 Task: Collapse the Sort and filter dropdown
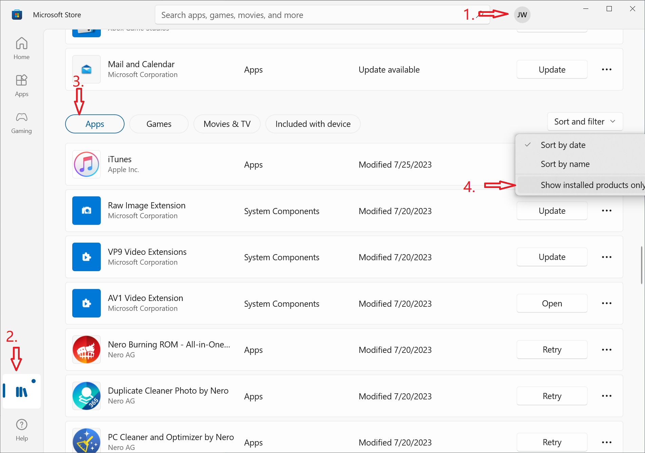coord(585,121)
